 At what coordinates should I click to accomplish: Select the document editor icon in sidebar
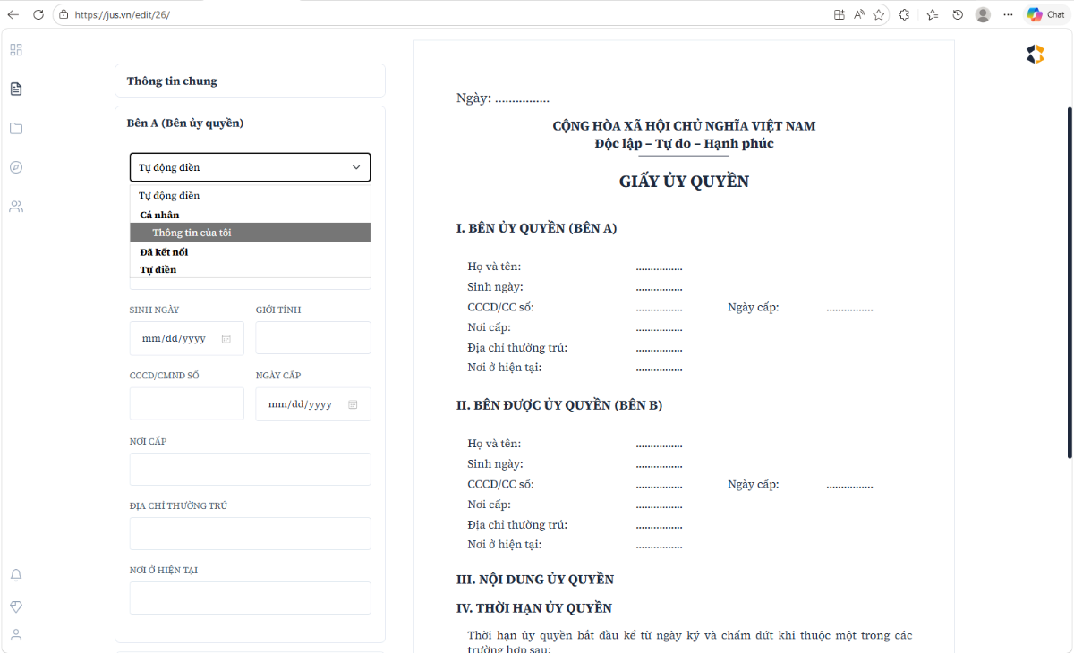coord(15,89)
